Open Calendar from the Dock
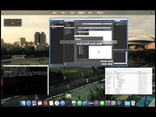The image size is (156, 117). point(40,103)
